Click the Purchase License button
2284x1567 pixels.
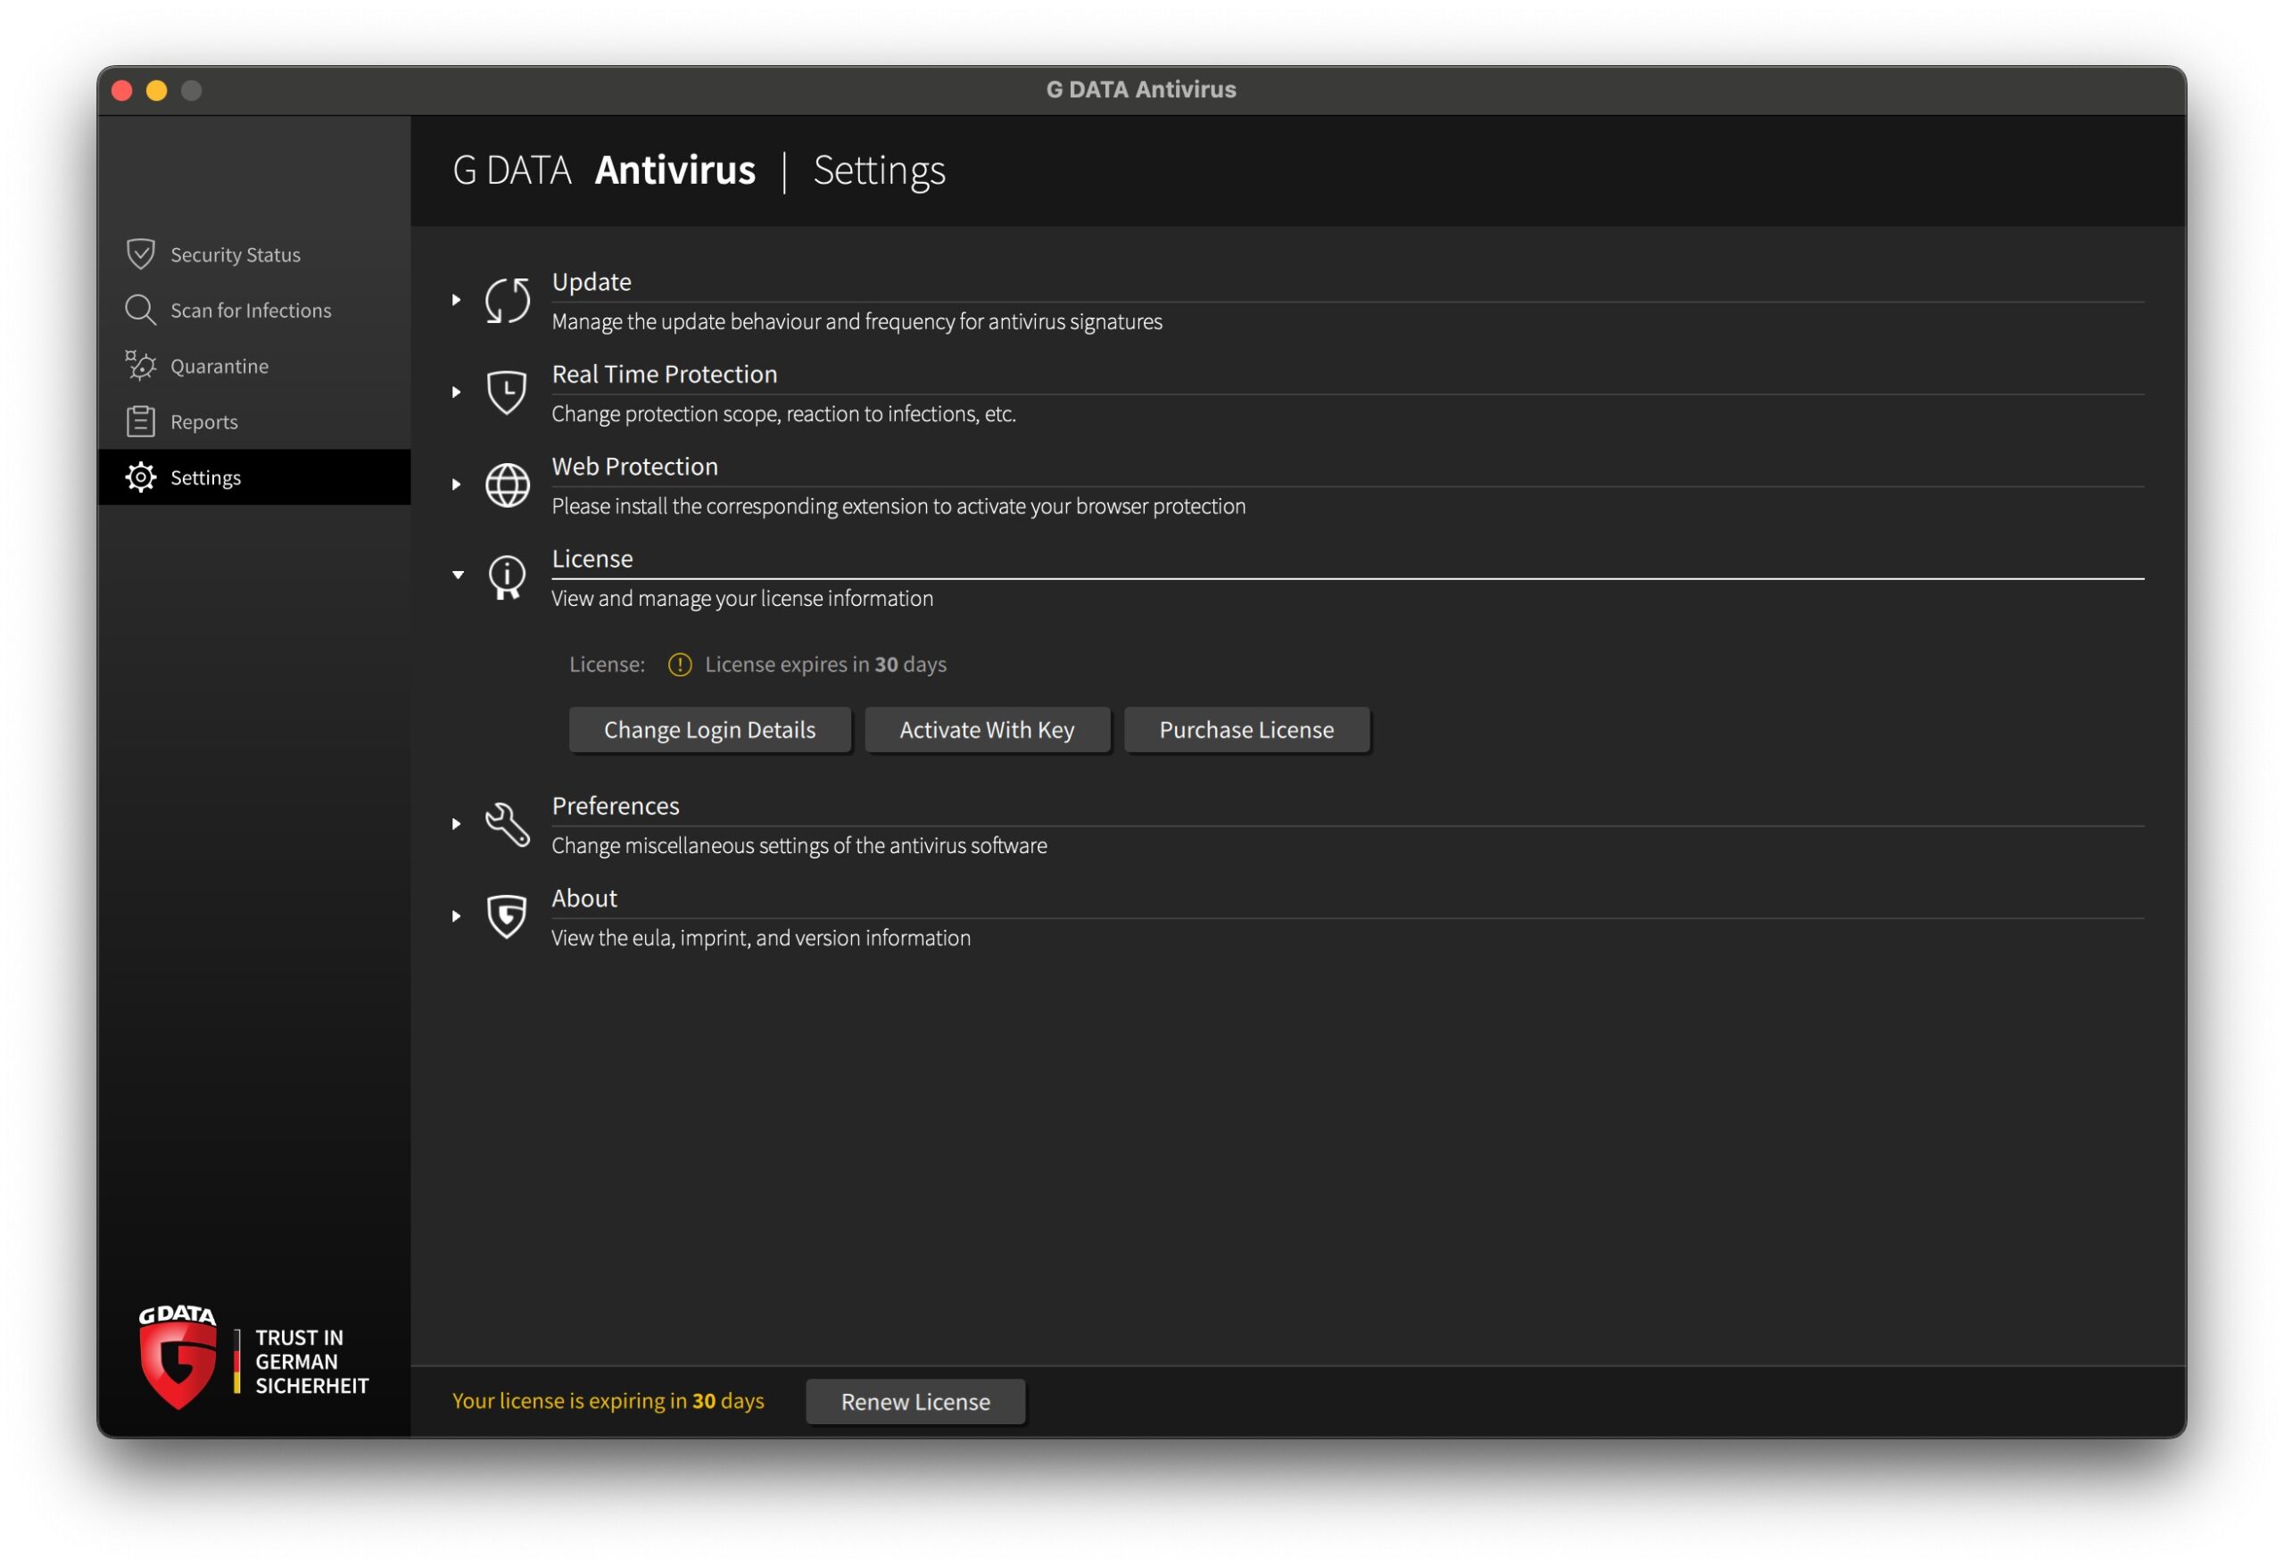click(1246, 731)
